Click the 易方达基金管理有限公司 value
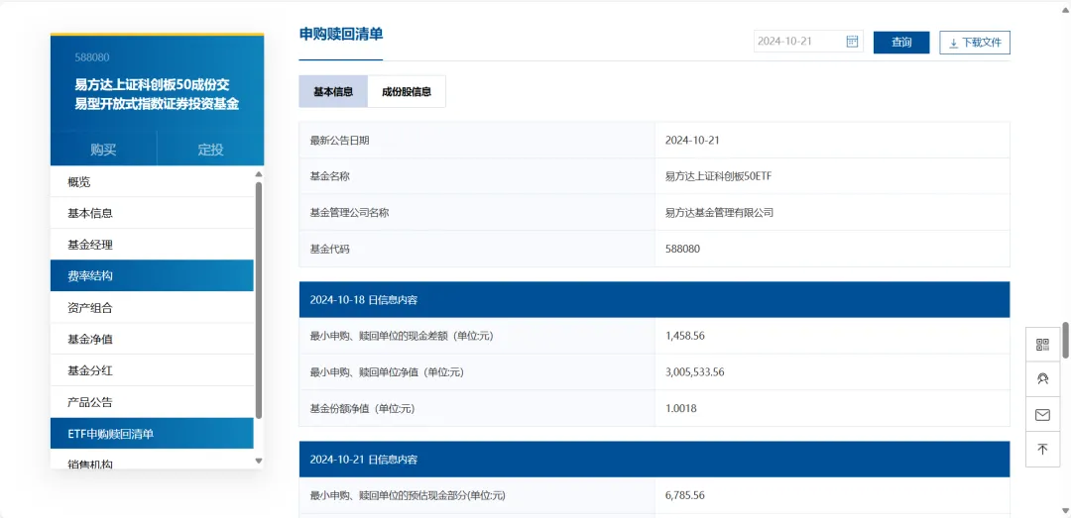This screenshot has width=1071, height=518. (x=719, y=212)
